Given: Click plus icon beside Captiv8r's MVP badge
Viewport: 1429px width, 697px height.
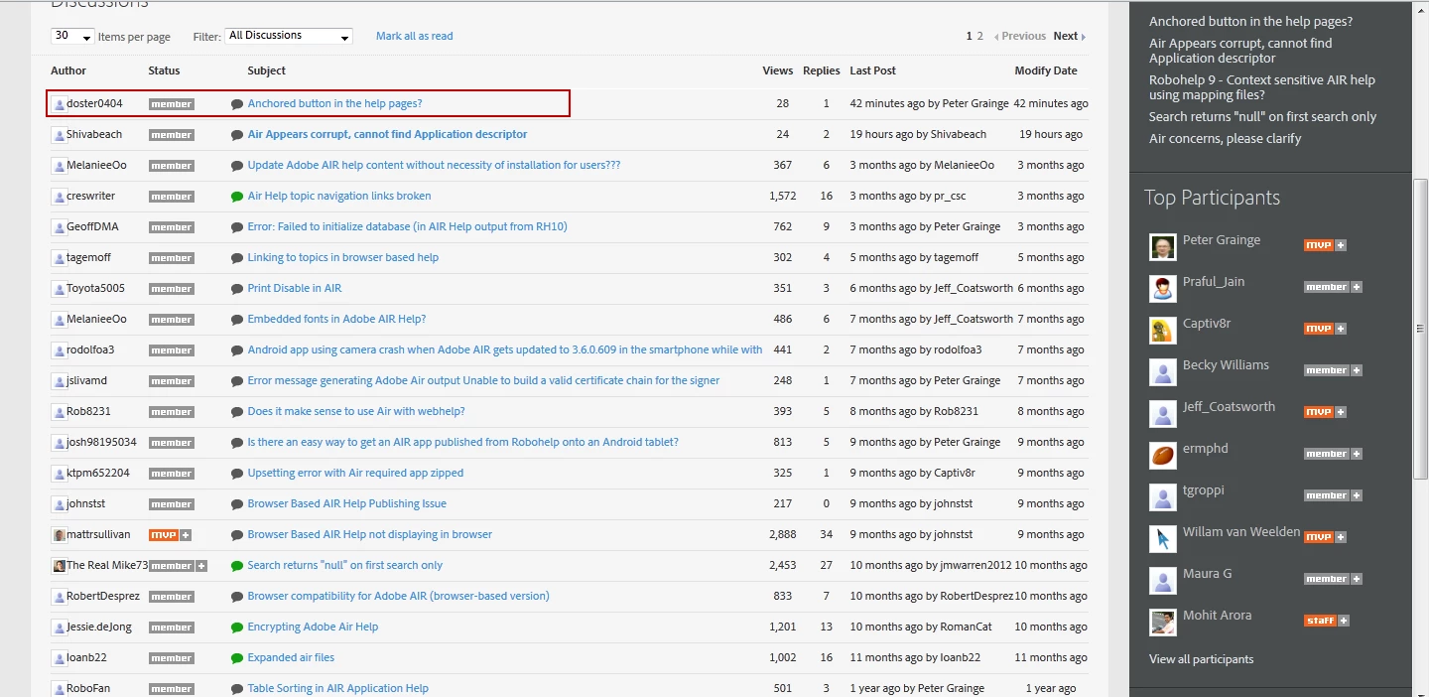Looking at the screenshot, I should pyautogui.click(x=1341, y=329).
